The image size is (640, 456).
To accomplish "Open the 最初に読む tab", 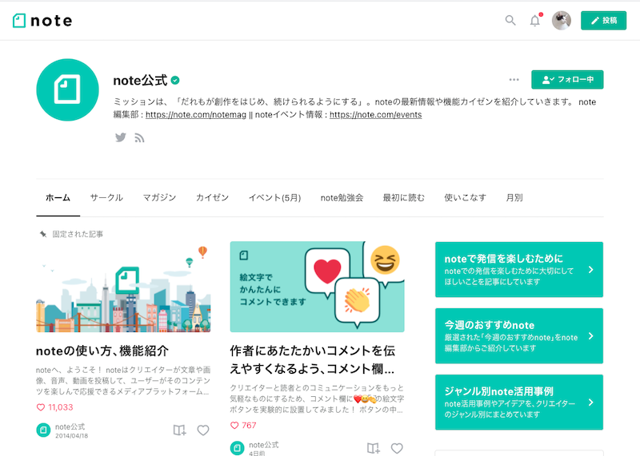I will point(404,197).
